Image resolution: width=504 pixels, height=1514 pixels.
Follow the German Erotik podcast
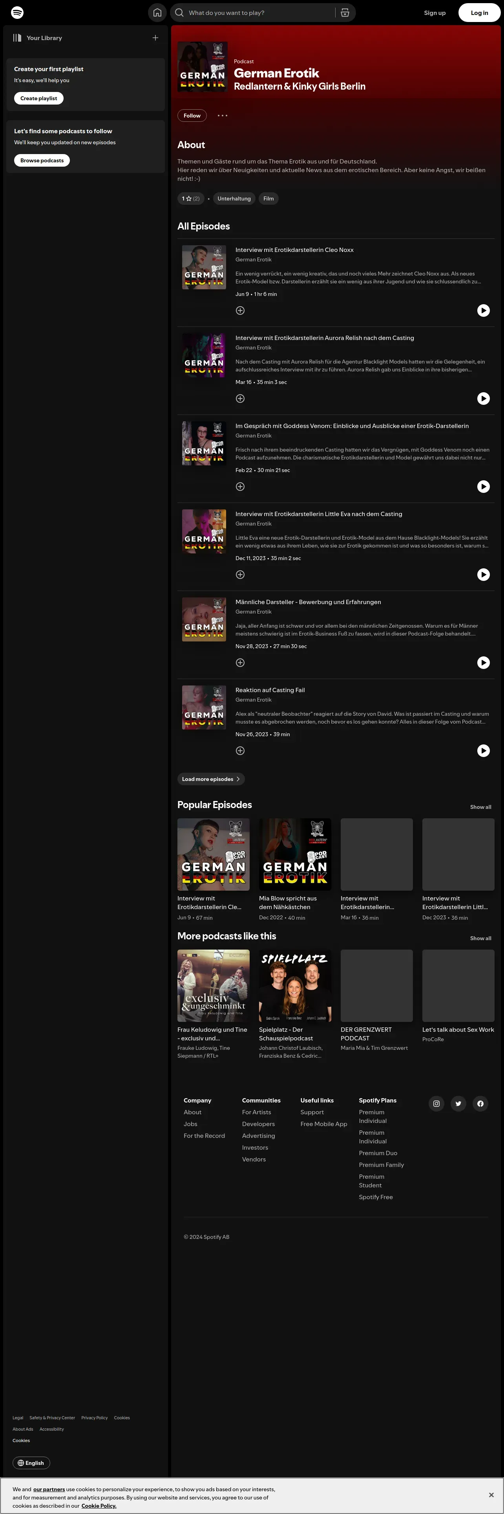click(192, 115)
